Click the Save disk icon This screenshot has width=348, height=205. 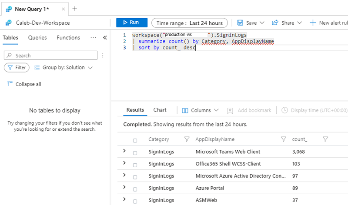coord(240,23)
